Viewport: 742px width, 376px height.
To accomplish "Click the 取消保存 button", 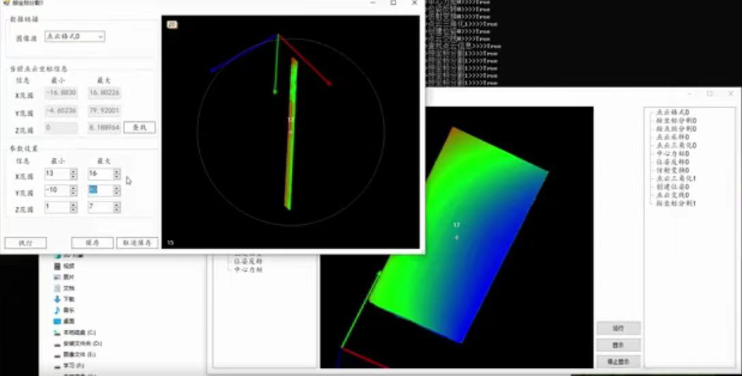I will (x=137, y=242).
